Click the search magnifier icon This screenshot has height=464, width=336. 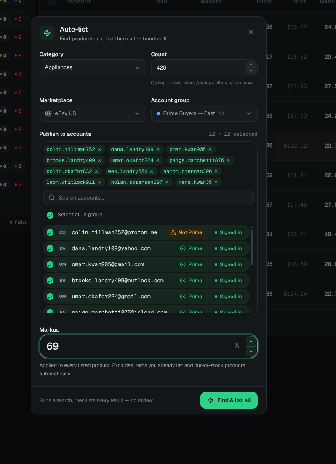coord(52,198)
